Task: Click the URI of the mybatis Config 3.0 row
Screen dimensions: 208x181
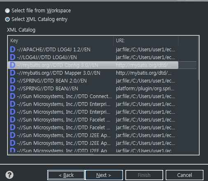Action: [143, 65]
